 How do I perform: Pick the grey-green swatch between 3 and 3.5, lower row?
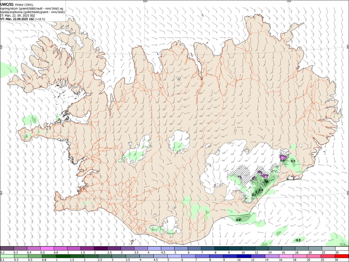119,256
